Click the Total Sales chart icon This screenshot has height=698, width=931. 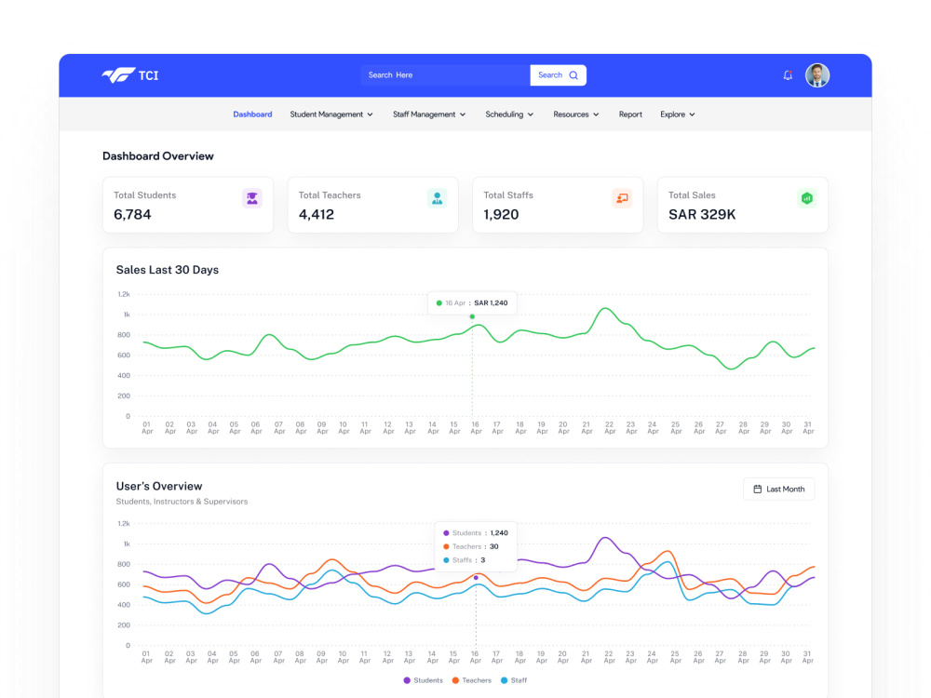pos(807,198)
